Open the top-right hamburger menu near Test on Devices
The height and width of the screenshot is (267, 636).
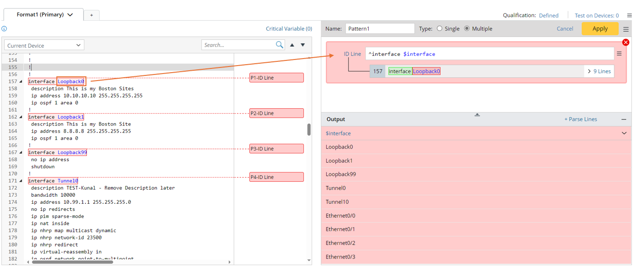(629, 15)
